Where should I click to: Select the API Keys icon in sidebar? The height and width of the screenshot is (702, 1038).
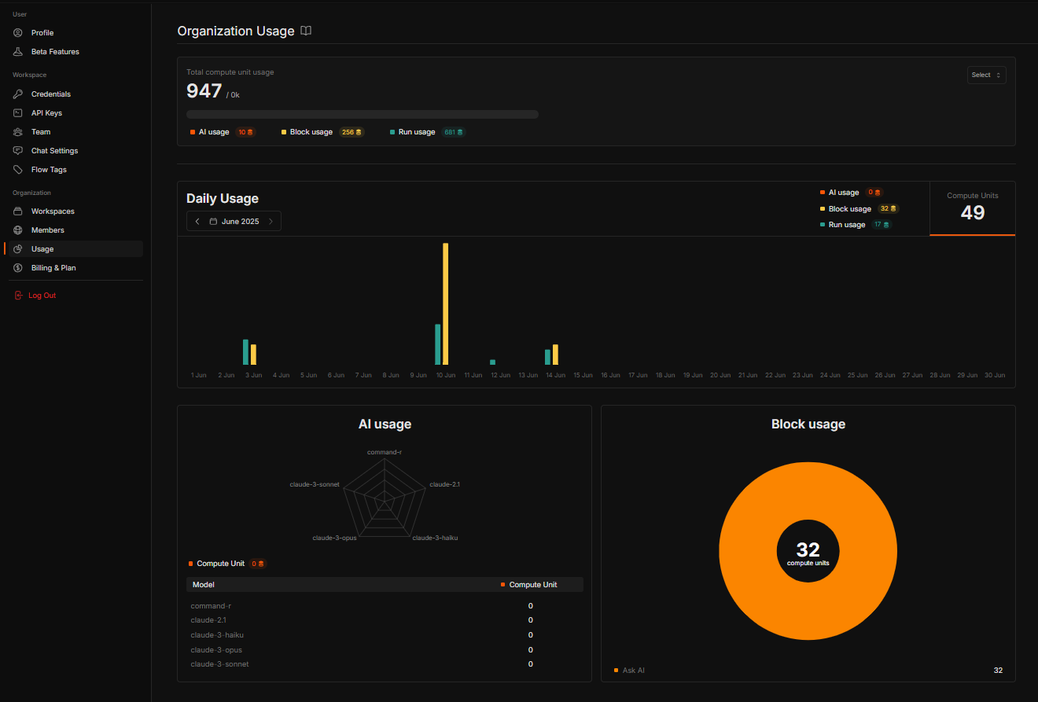17,112
